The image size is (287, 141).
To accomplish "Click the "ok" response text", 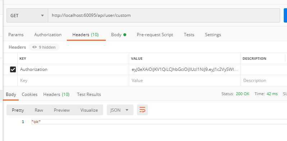I will (36, 122).
